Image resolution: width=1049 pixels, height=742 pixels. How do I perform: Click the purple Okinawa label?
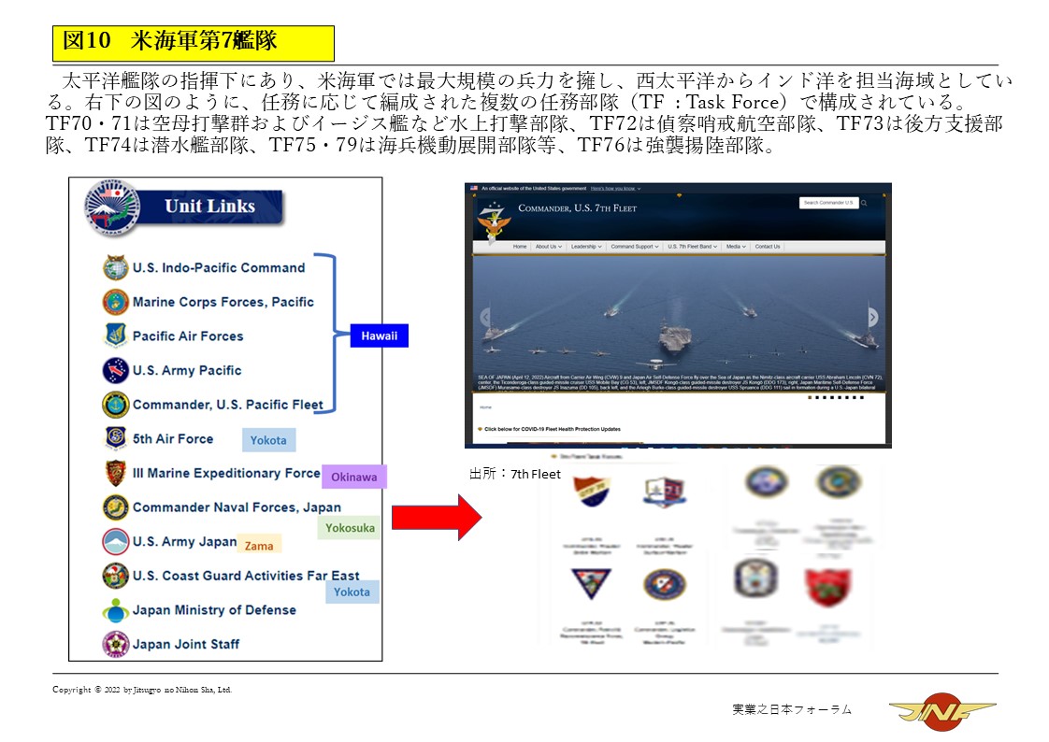(354, 477)
